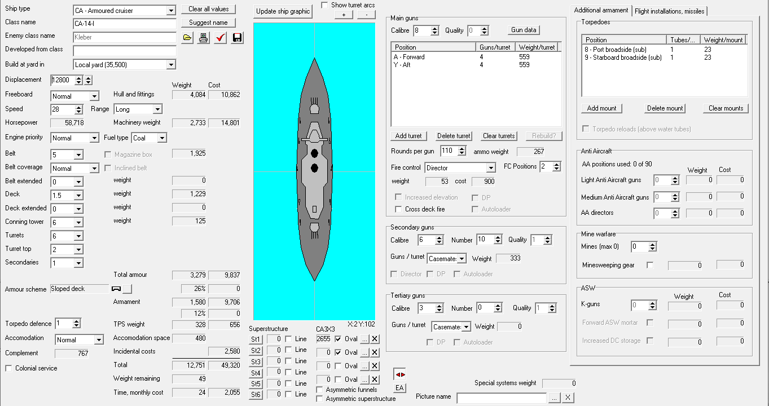This screenshot has width=769, height=406.
Task: Enable the Show turret arcs checkbox
Action: point(324,5)
